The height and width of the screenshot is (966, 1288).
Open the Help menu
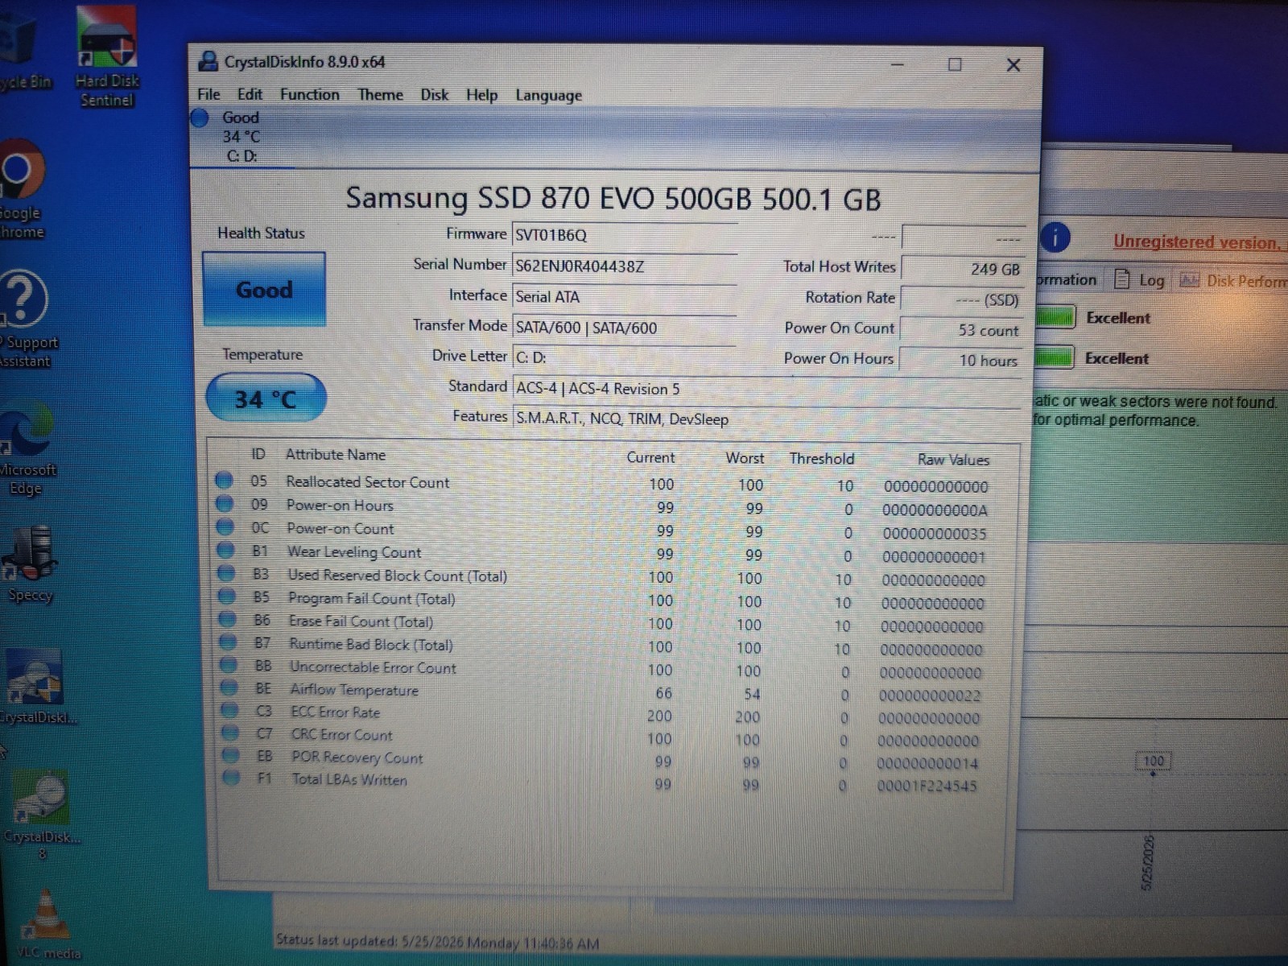click(x=481, y=95)
